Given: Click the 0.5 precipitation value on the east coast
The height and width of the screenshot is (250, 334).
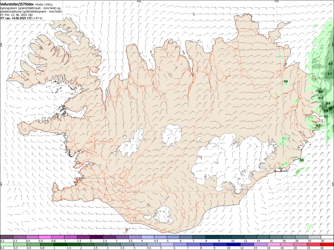Looking at the screenshot, I should [321, 98].
